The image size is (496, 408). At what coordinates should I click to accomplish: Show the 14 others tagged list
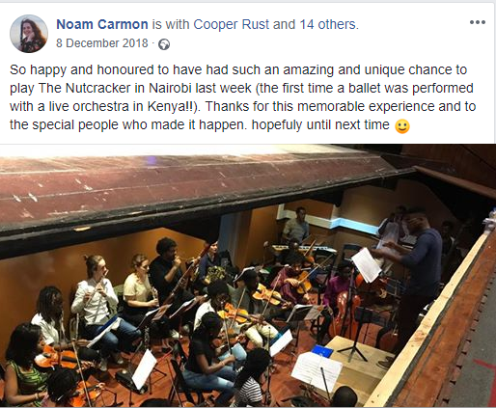point(328,24)
